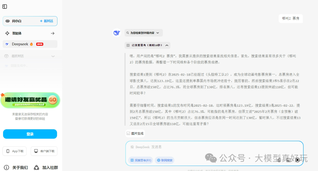318x171 pixels.
Task: Click the paragraph starting 需要仔细看时间
Action: coord(215,115)
